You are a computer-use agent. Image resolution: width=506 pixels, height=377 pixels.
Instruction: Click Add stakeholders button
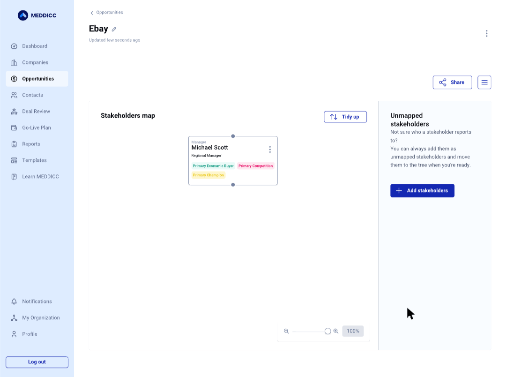coord(422,190)
